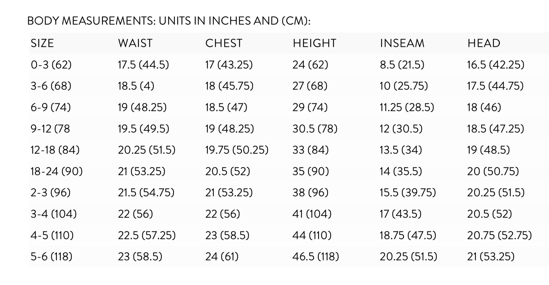Click the INSEAM column header
The height and width of the screenshot is (285, 549).
tap(402, 43)
